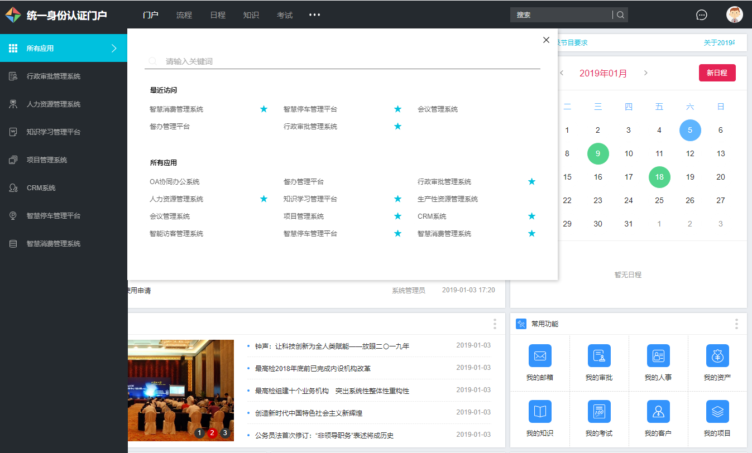Image resolution: width=752 pixels, height=453 pixels.
Task: Select carousel slide 2 indicator
Action: (212, 432)
